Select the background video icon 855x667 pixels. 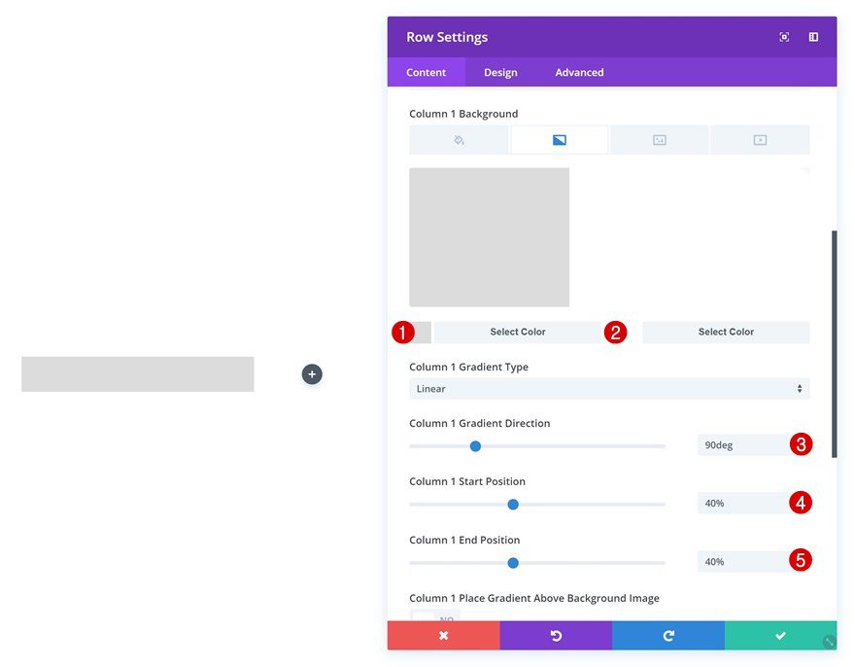(760, 139)
